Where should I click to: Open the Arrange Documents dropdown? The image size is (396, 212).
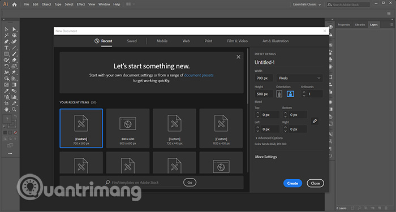(x=130, y=5)
